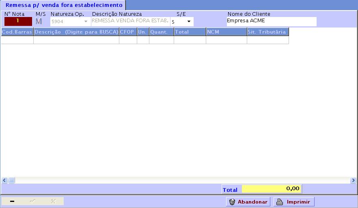Click the minus delete-record navigator button
358x208 pixels.
[12, 202]
